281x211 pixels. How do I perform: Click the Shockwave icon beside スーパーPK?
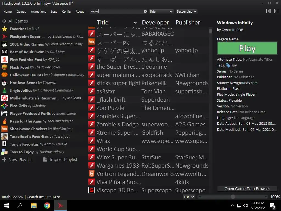92,42
